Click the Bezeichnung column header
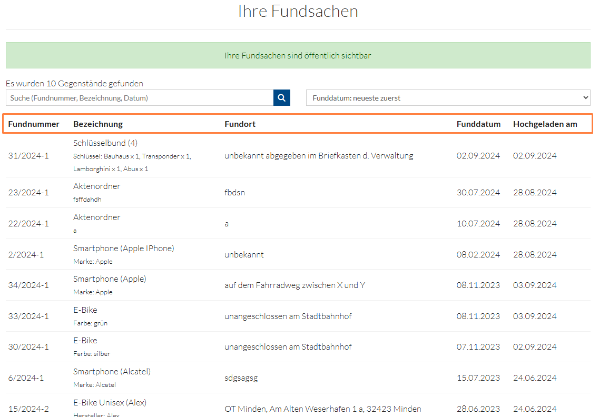This screenshot has height=417, width=599. click(x=98, y=124)
